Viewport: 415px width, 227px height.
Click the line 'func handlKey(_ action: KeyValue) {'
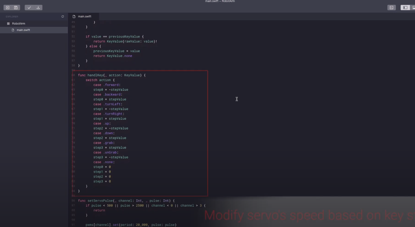(112, 75)
